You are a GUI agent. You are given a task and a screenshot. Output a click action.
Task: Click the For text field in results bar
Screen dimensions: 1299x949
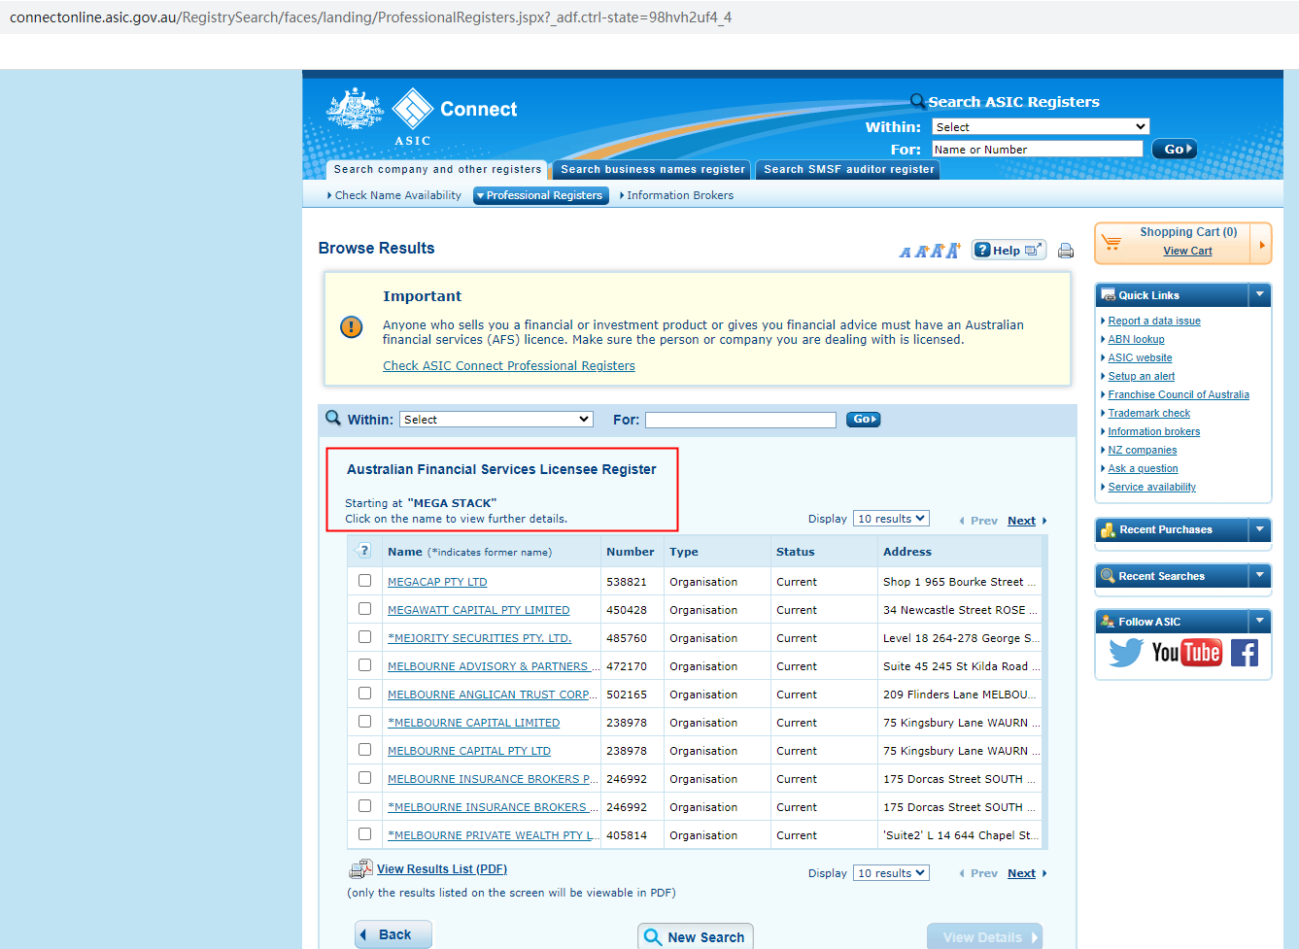pyautogui.click(x=740, y=420)
